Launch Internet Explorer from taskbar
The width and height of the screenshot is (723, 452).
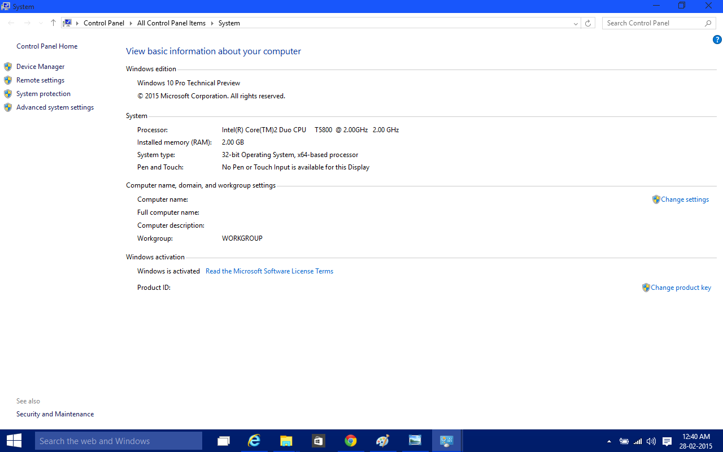coord(255,441)
